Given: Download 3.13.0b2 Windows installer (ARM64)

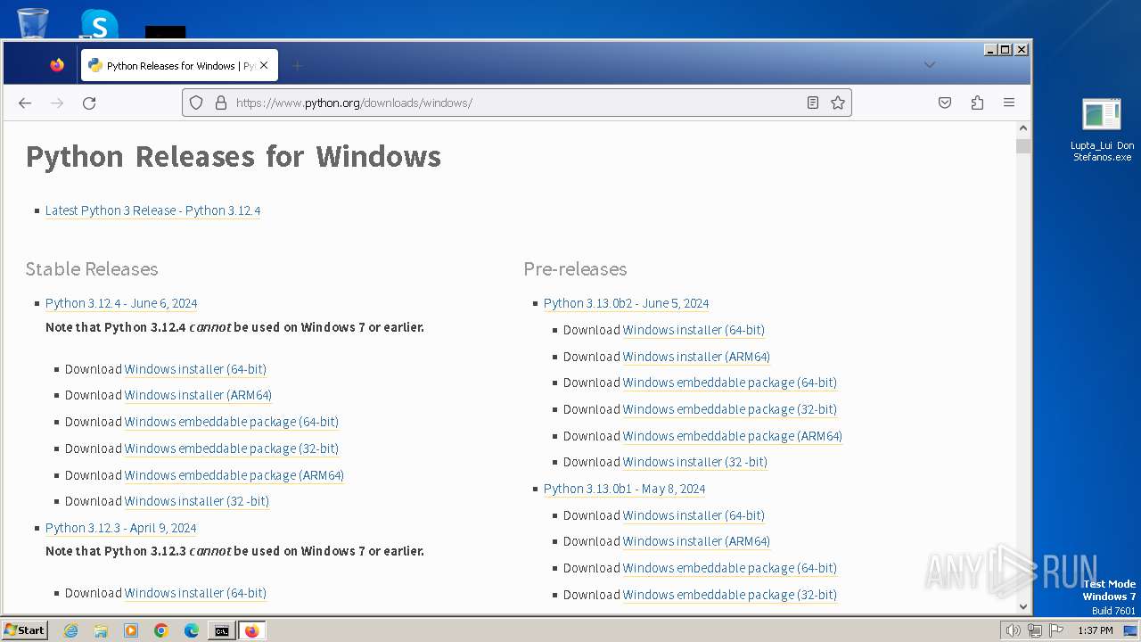Looking at the screenshot, I should tap(696, 357).
